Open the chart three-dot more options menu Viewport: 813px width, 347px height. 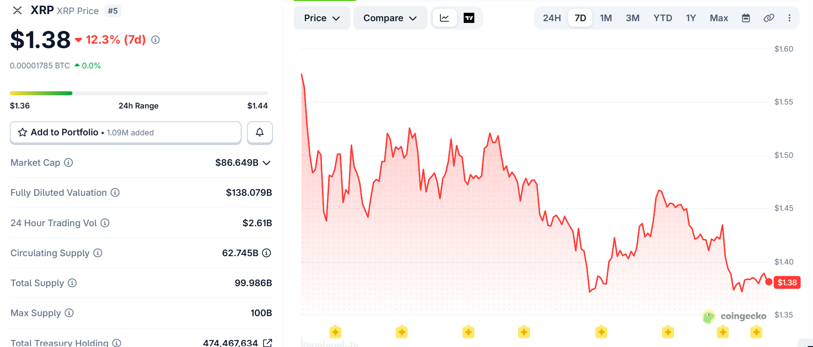pos(790,18)
